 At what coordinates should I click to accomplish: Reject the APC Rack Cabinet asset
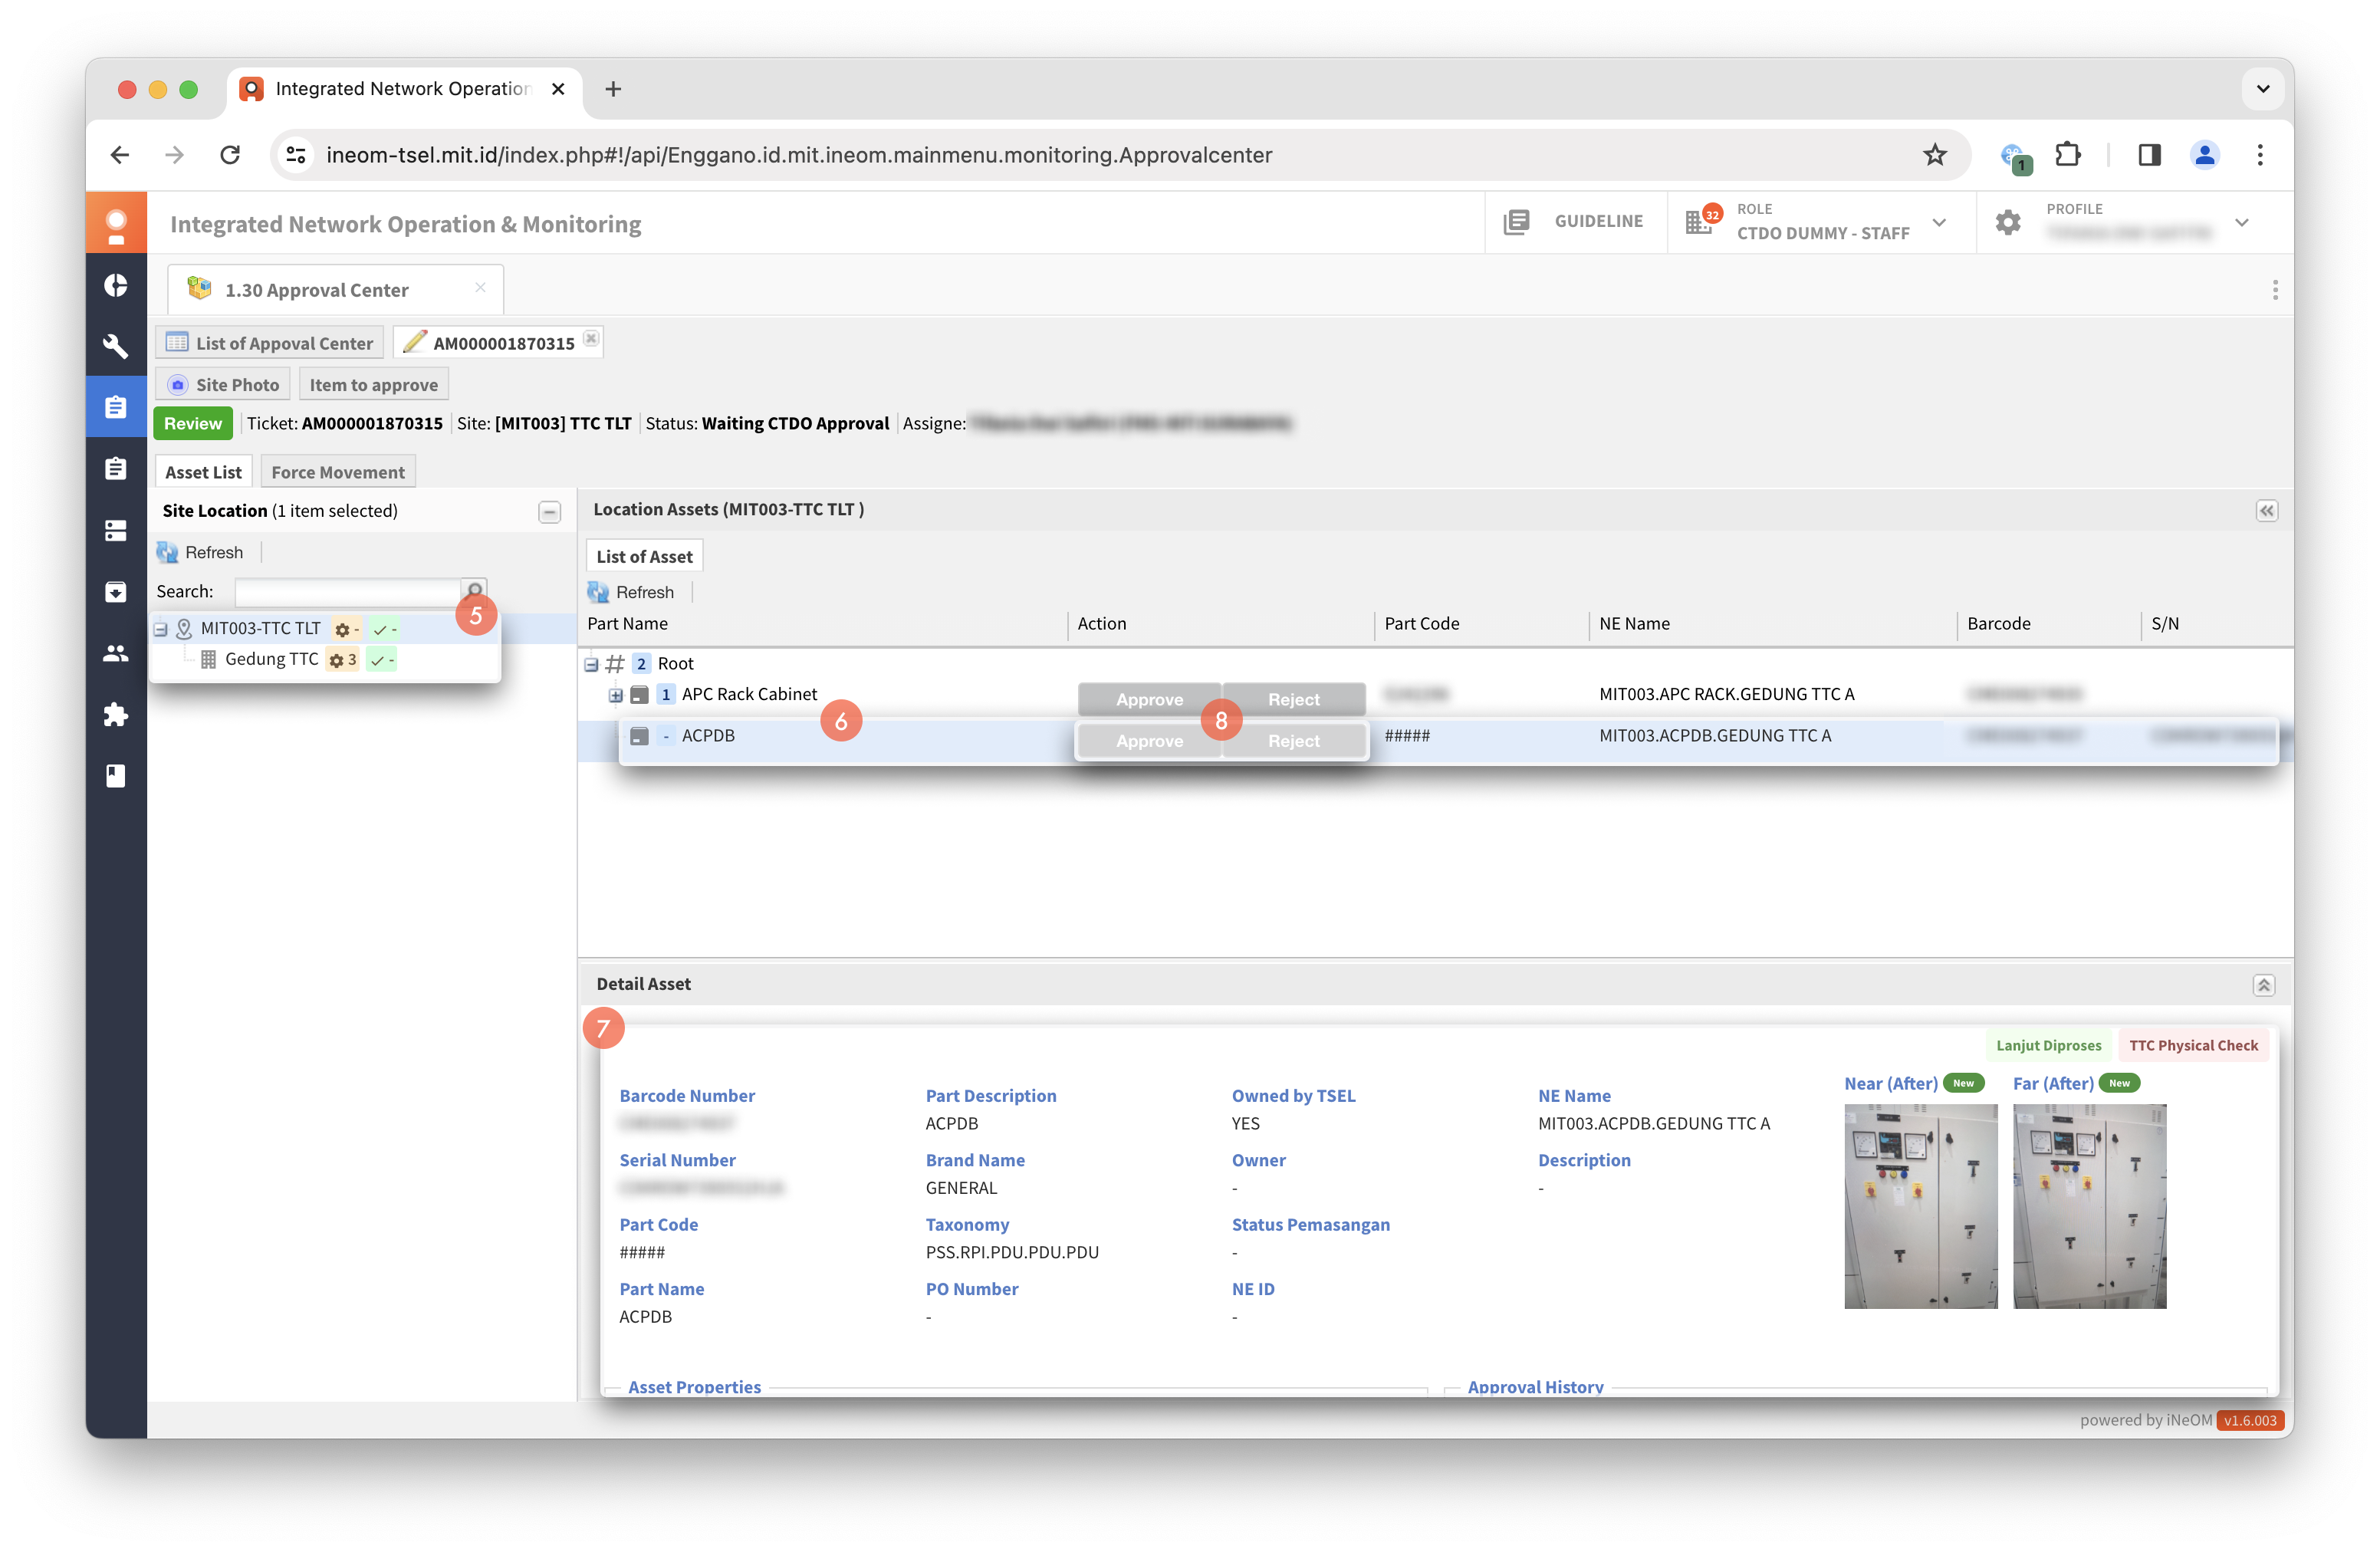point(1293,699)
